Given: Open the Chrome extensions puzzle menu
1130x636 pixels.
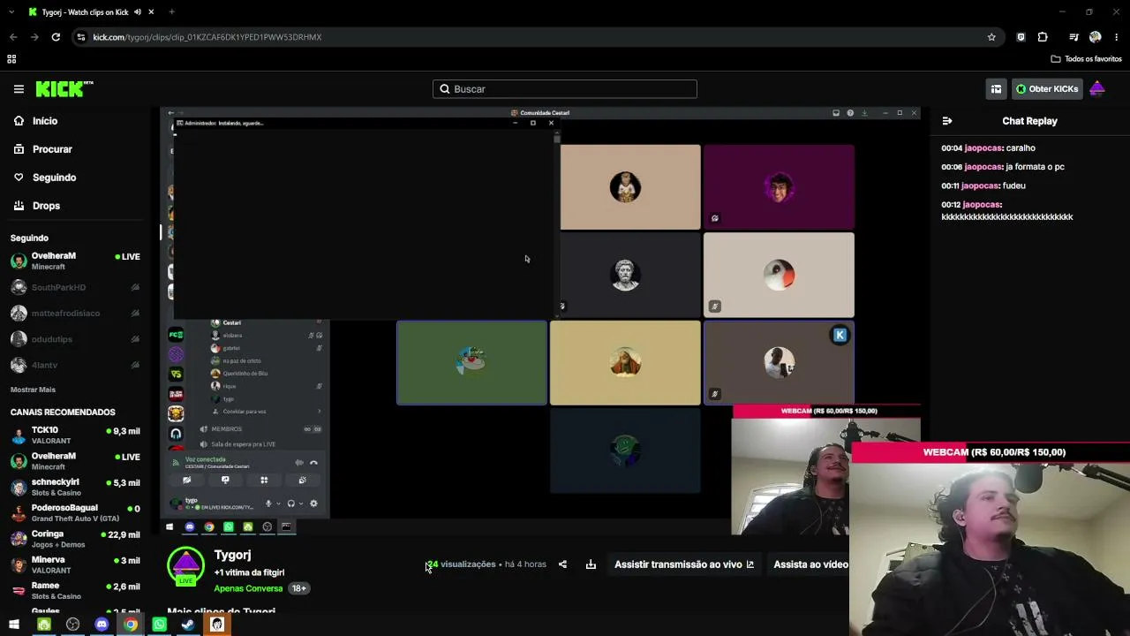Looking at the screenshot, I should 1043,37.
